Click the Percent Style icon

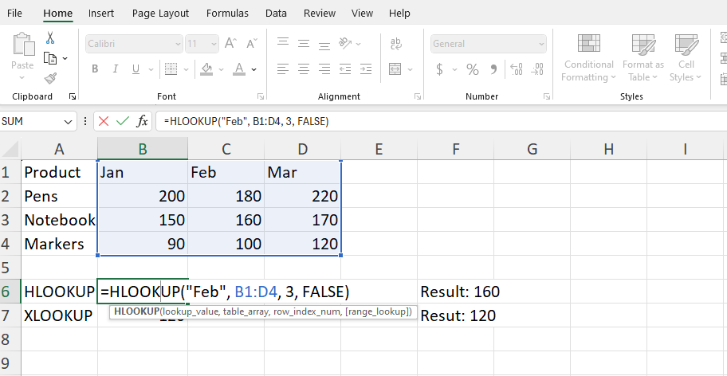point(472,69)
